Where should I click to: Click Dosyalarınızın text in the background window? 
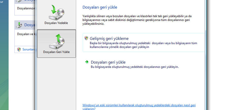pyautogui.click(x=26, y=8)
